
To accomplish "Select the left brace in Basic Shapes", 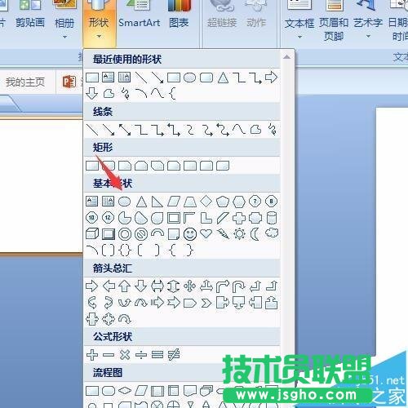I will coord(173,251).
